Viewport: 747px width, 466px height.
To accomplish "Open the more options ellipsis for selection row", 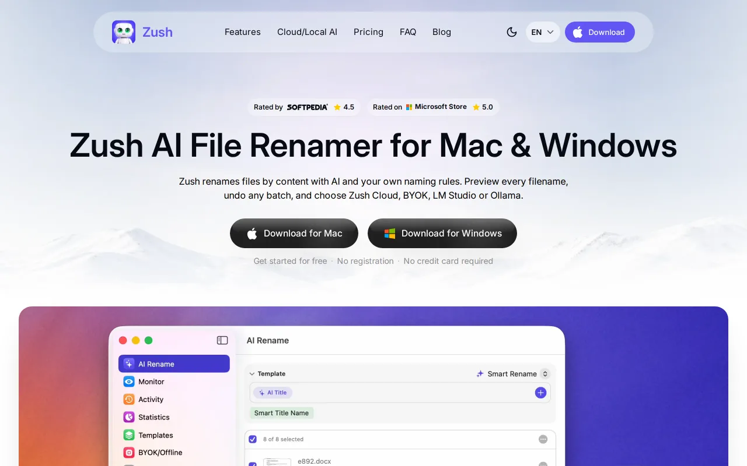I will coord(543,439).
